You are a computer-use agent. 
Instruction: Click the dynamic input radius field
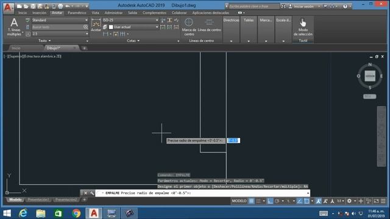point(233,141)
